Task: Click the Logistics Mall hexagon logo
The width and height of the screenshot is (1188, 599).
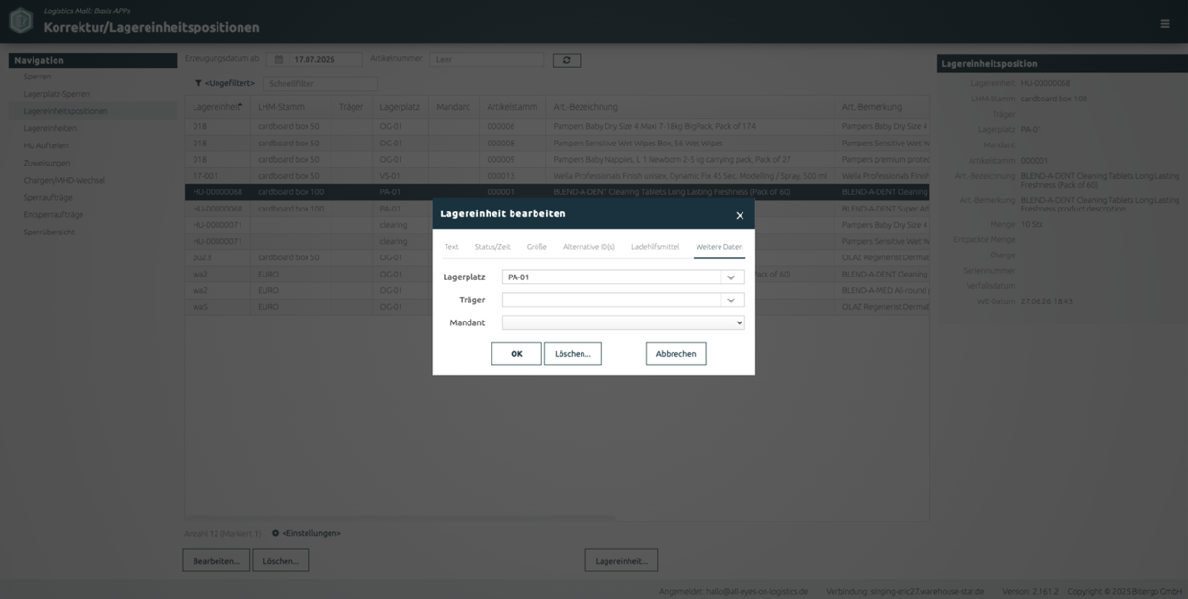Action: pyautogui.click(x=20, y=20)
